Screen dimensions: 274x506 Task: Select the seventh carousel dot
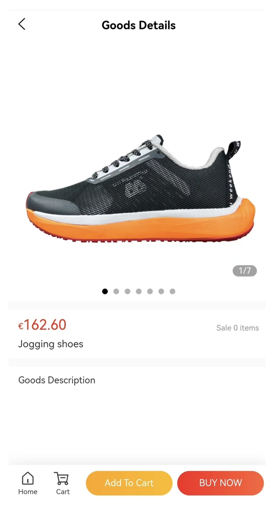click(x=172, y=291)
